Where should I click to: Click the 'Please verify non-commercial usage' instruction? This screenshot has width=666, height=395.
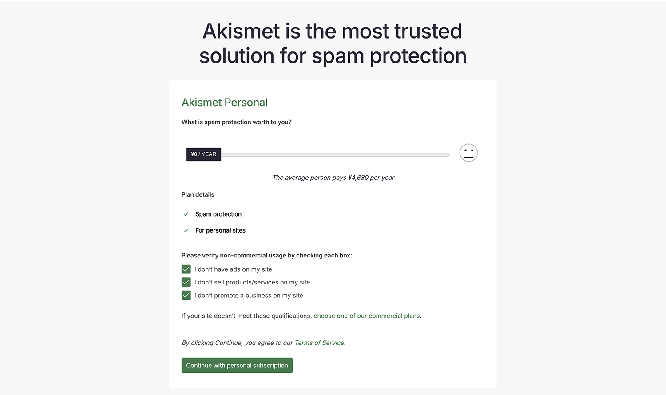[x=266, y=255]
